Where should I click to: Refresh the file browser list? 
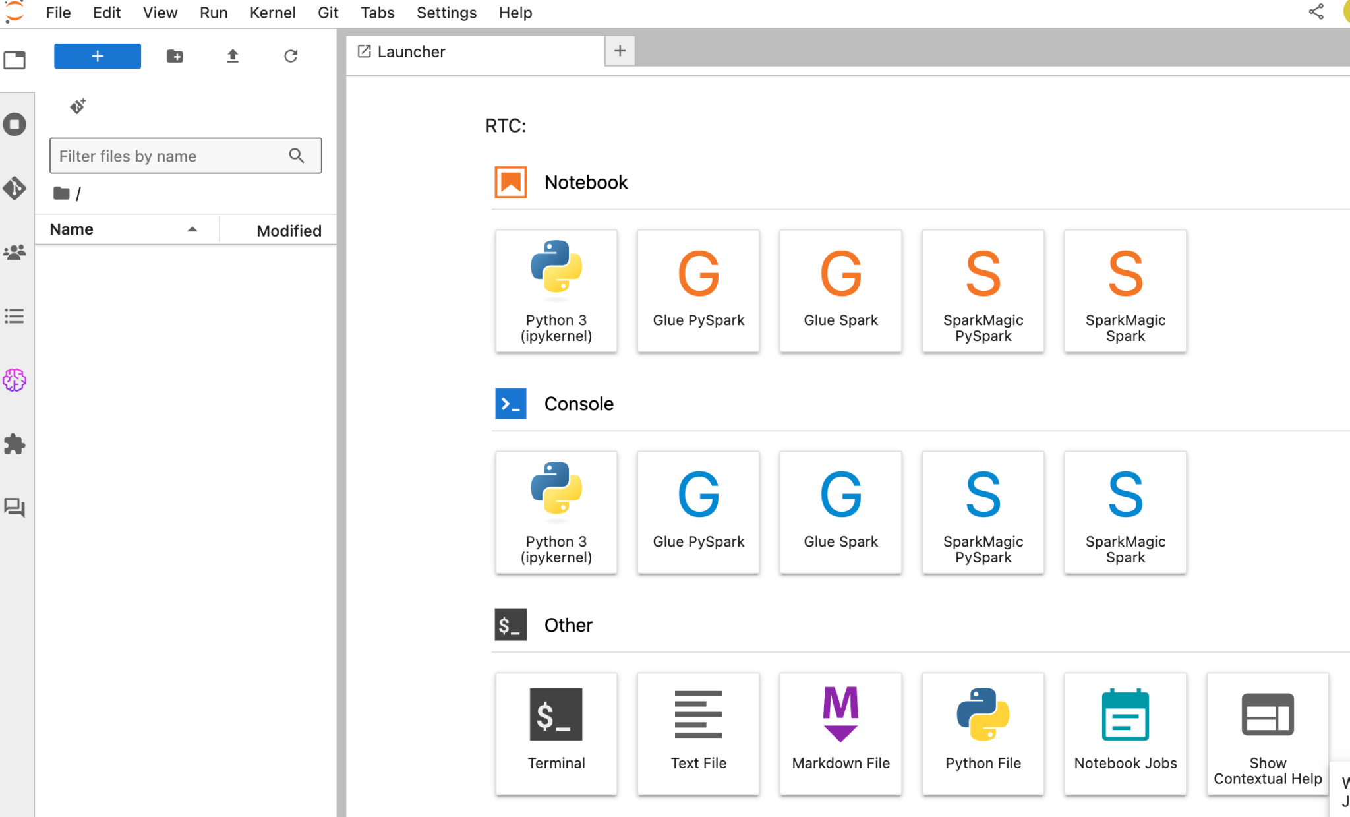[292, 56]
